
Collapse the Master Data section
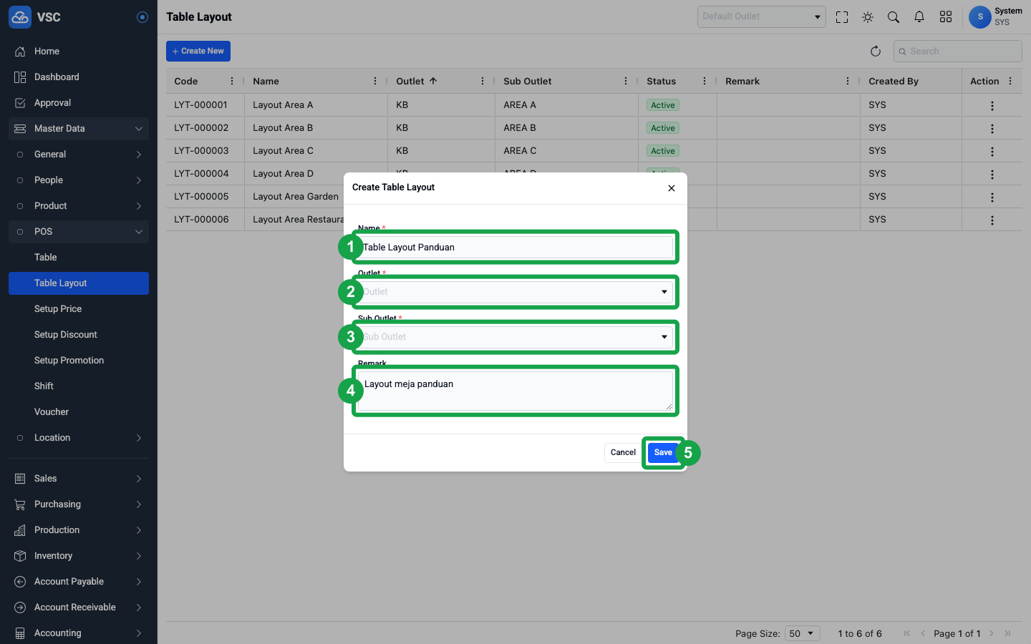pos(79,129)
